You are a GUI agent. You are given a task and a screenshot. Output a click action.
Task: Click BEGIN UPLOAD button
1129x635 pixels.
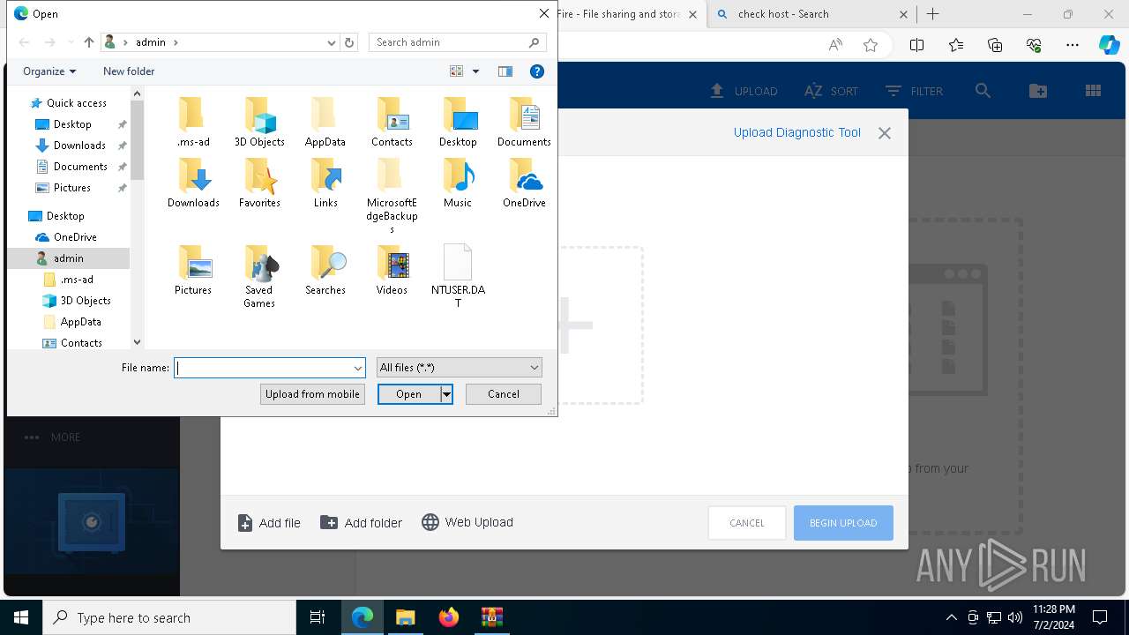(843, 523)
